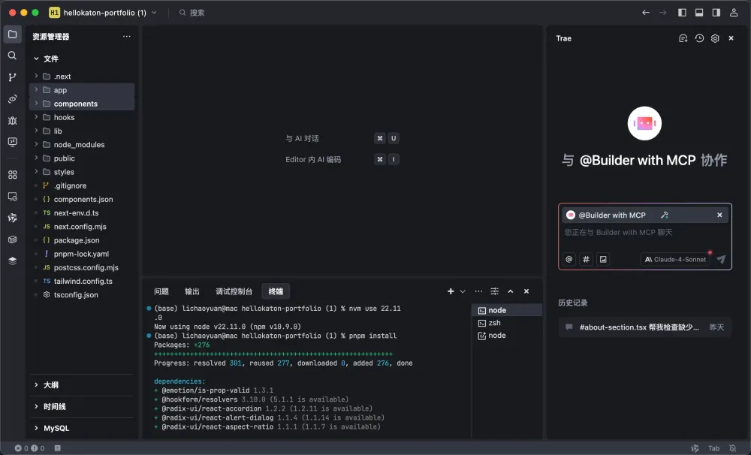Open next.config.mjs file

(82, 227)
